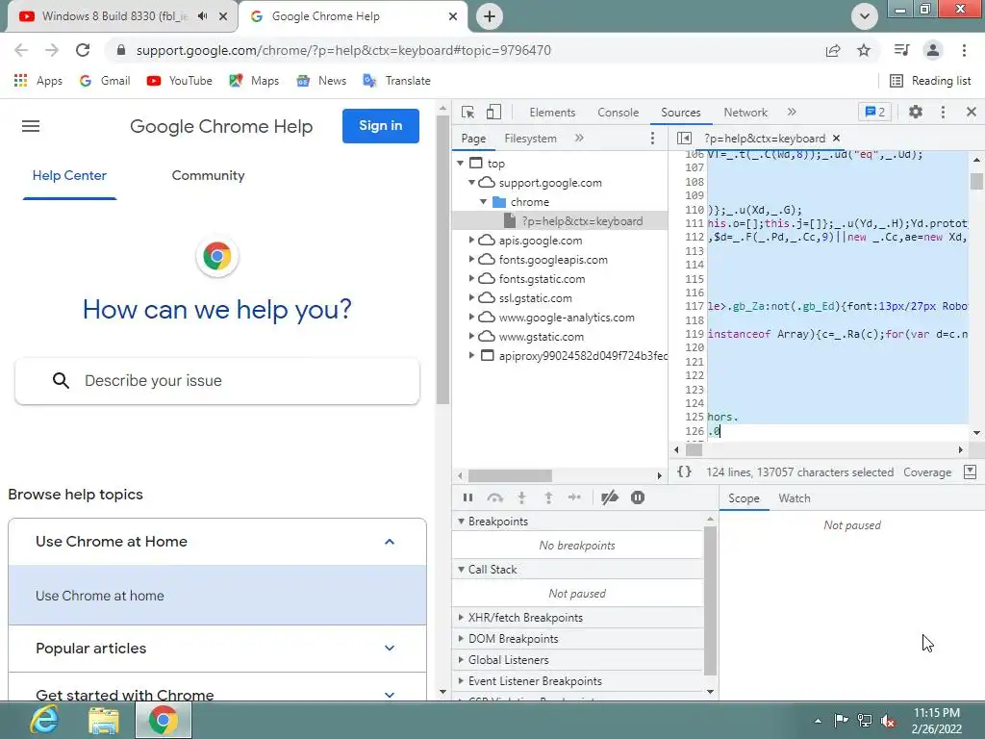This screenshot has width=985, height=739.
Task: Expand apiproxy frame tree node
Action: (471, 356)
